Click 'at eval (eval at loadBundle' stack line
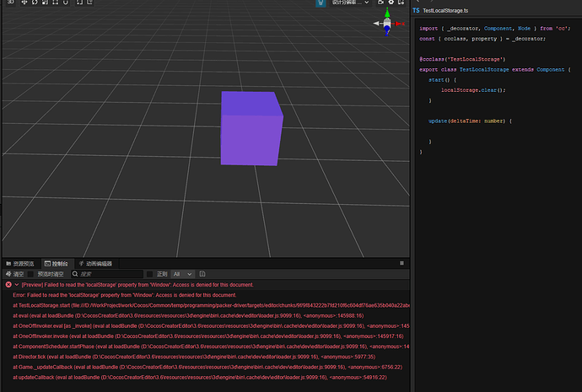This screenshot has width=582, height=392. pos(188,316)
